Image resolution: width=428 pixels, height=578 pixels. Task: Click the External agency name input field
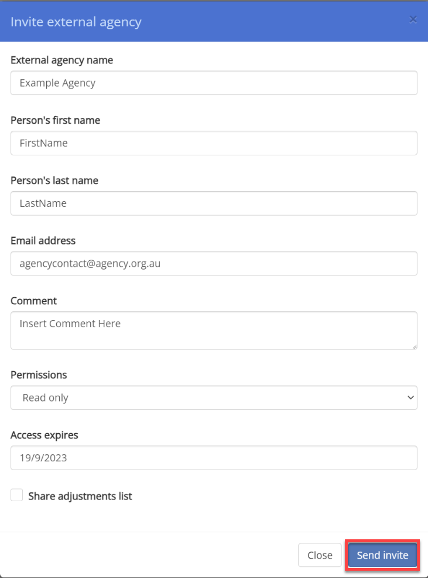click(x=214, y=83)
